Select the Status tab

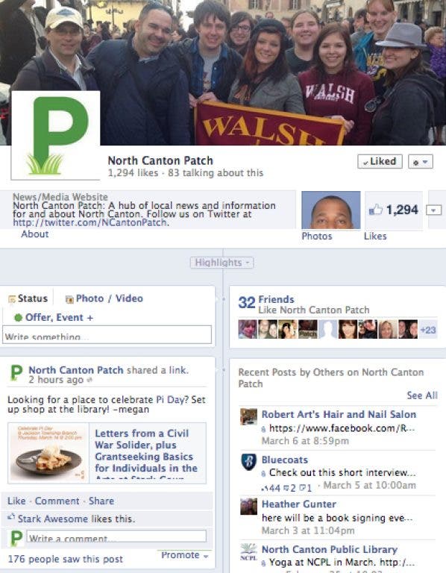[x=28, y=298]
